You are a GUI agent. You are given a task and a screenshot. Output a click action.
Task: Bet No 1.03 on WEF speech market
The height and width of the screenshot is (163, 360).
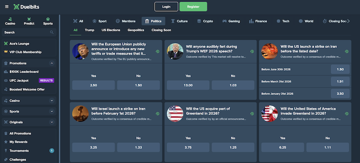pyautogui.click(x=233, y=85)
